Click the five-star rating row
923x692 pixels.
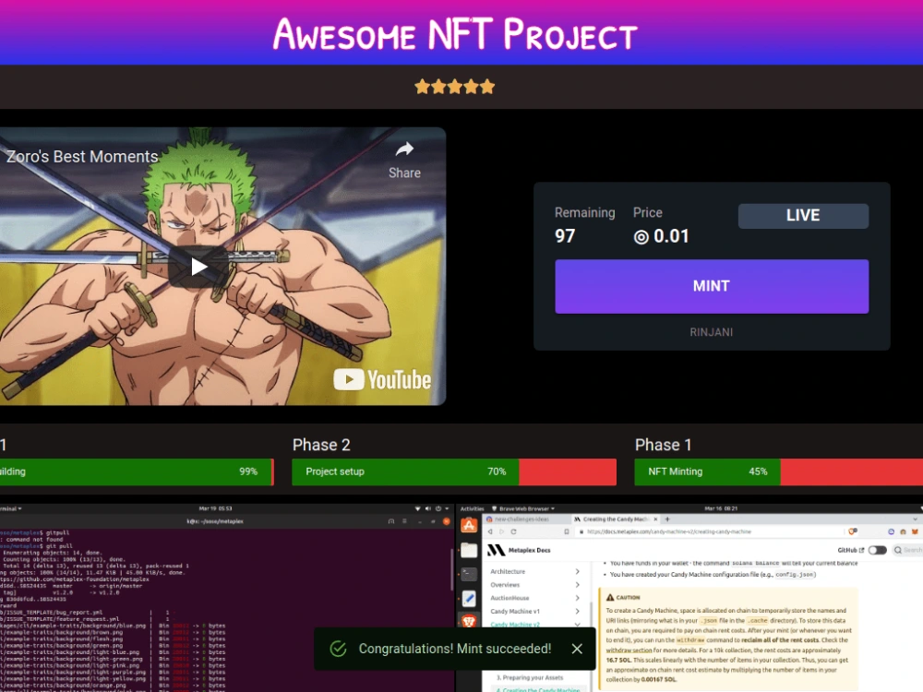tap(454, 87)
